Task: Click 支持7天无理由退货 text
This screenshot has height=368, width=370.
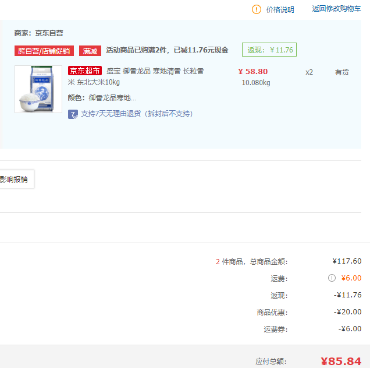Action: click(137, 114)
